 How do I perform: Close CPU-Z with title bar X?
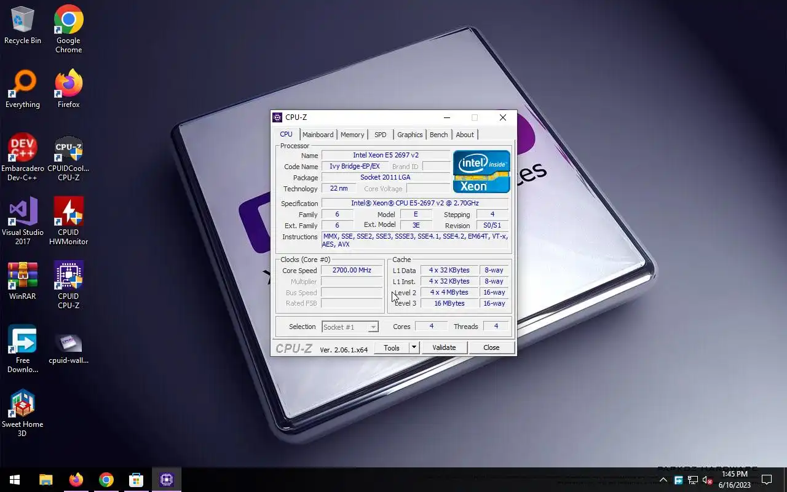tap(503, 117)
